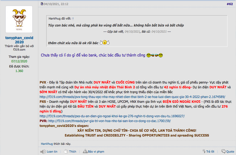
Task: Open HanVhug profile in the likes line
Action: pyautogui.click(x=47, y=144)
